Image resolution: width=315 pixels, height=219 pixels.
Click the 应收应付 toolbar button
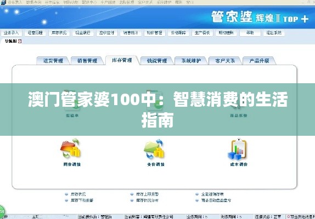click(107, 33)
